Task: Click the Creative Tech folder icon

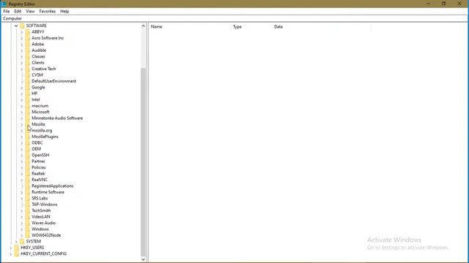Action: pyautogui.click(x=28, y=69)
